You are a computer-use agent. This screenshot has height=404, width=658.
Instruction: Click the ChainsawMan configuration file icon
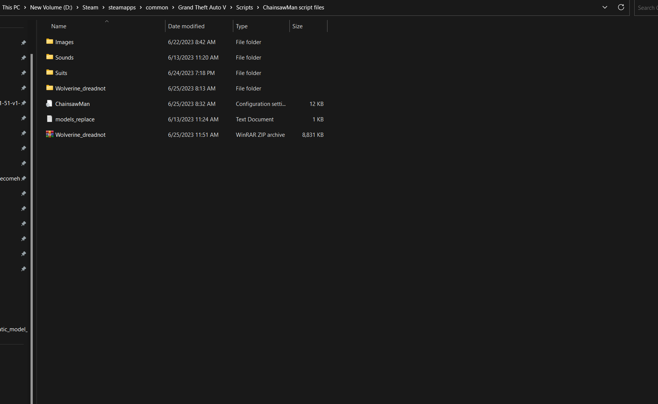pyautogui.click(x=49, y=104)
